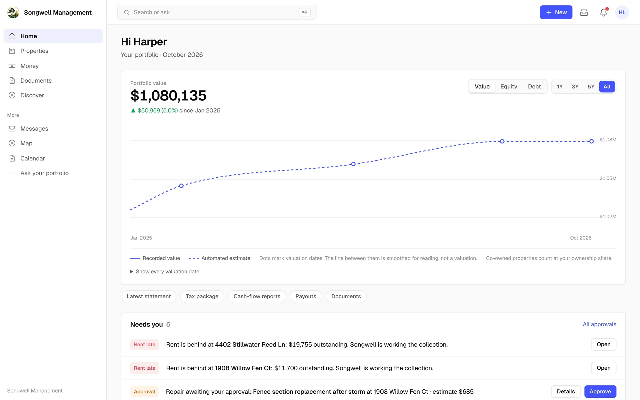Click the Messages inbox icon in sidebar

(x=12, y=128)
